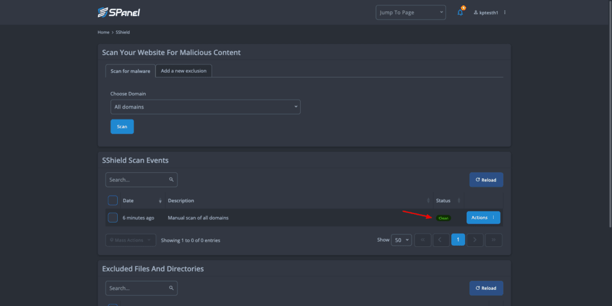Screen dimensions: 612x306
Task: Click the SPanel logo
Action: coord(119,13)
